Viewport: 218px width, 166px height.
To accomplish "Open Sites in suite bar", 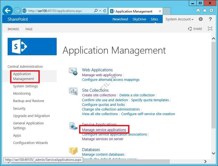I will pos(154,19).
